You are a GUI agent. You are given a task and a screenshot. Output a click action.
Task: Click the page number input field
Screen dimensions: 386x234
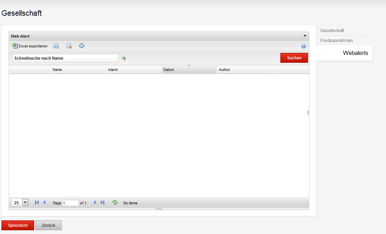click(x=70, y=203)
